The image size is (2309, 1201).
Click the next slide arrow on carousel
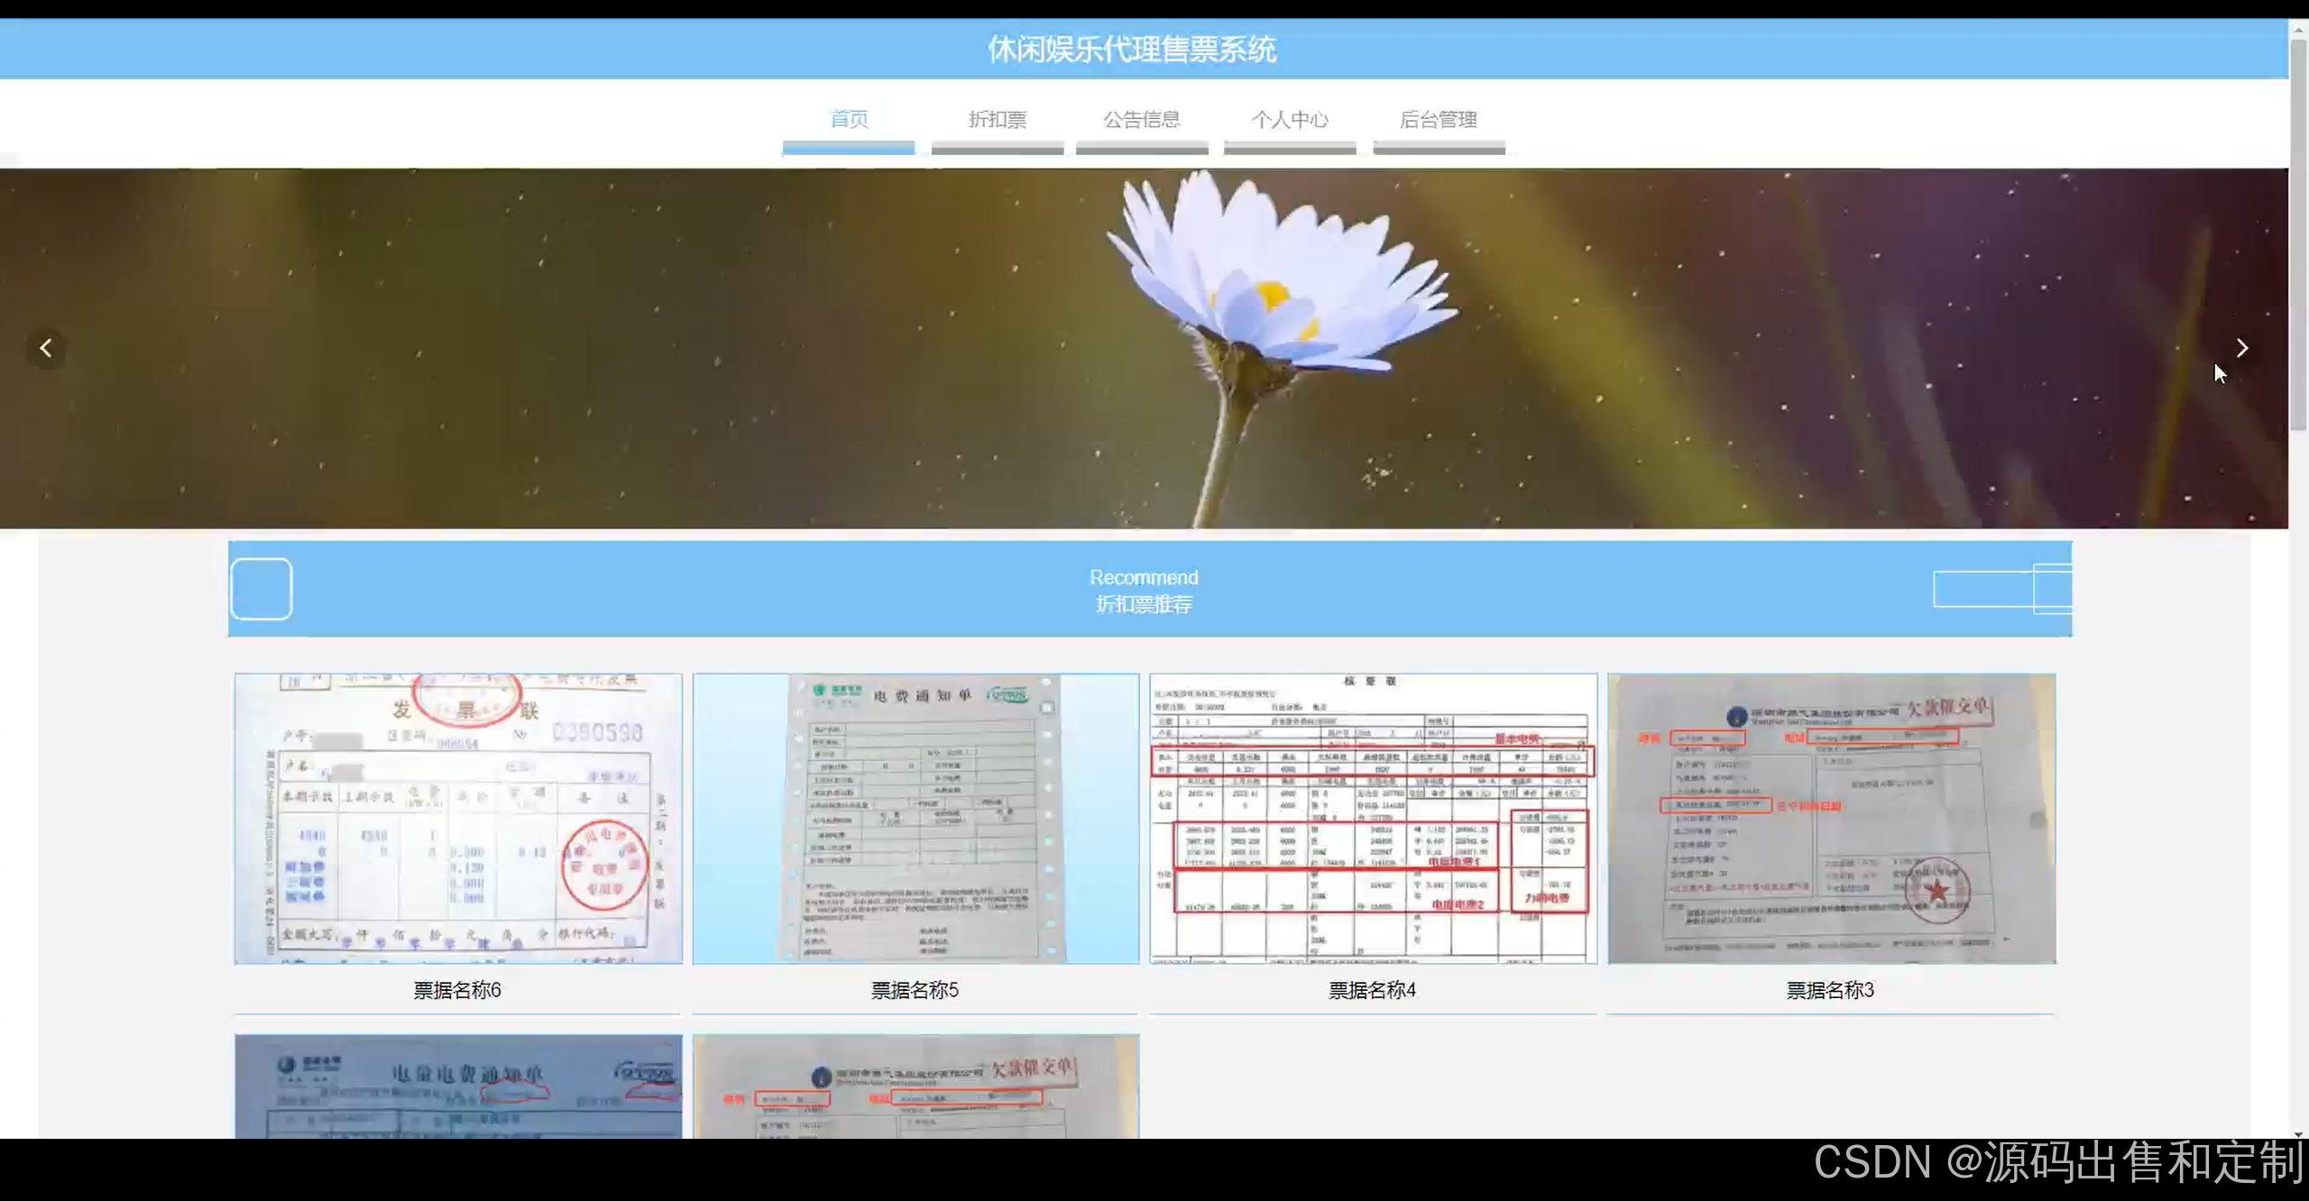tap(2242, 348)
